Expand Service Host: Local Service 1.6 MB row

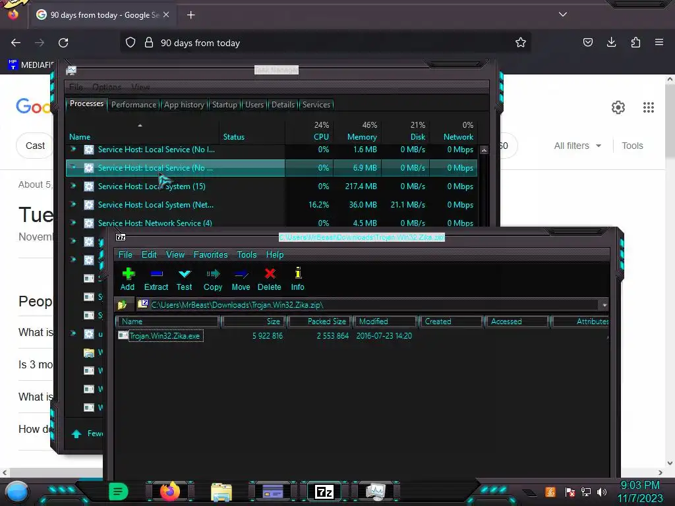pos(73,149)
